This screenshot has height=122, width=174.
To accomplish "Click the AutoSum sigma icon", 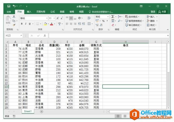I will coord(113,17).
